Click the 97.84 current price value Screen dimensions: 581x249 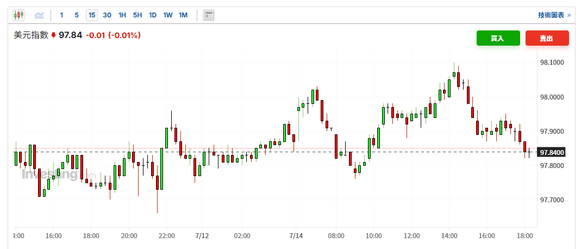click(x=71, y=35)
